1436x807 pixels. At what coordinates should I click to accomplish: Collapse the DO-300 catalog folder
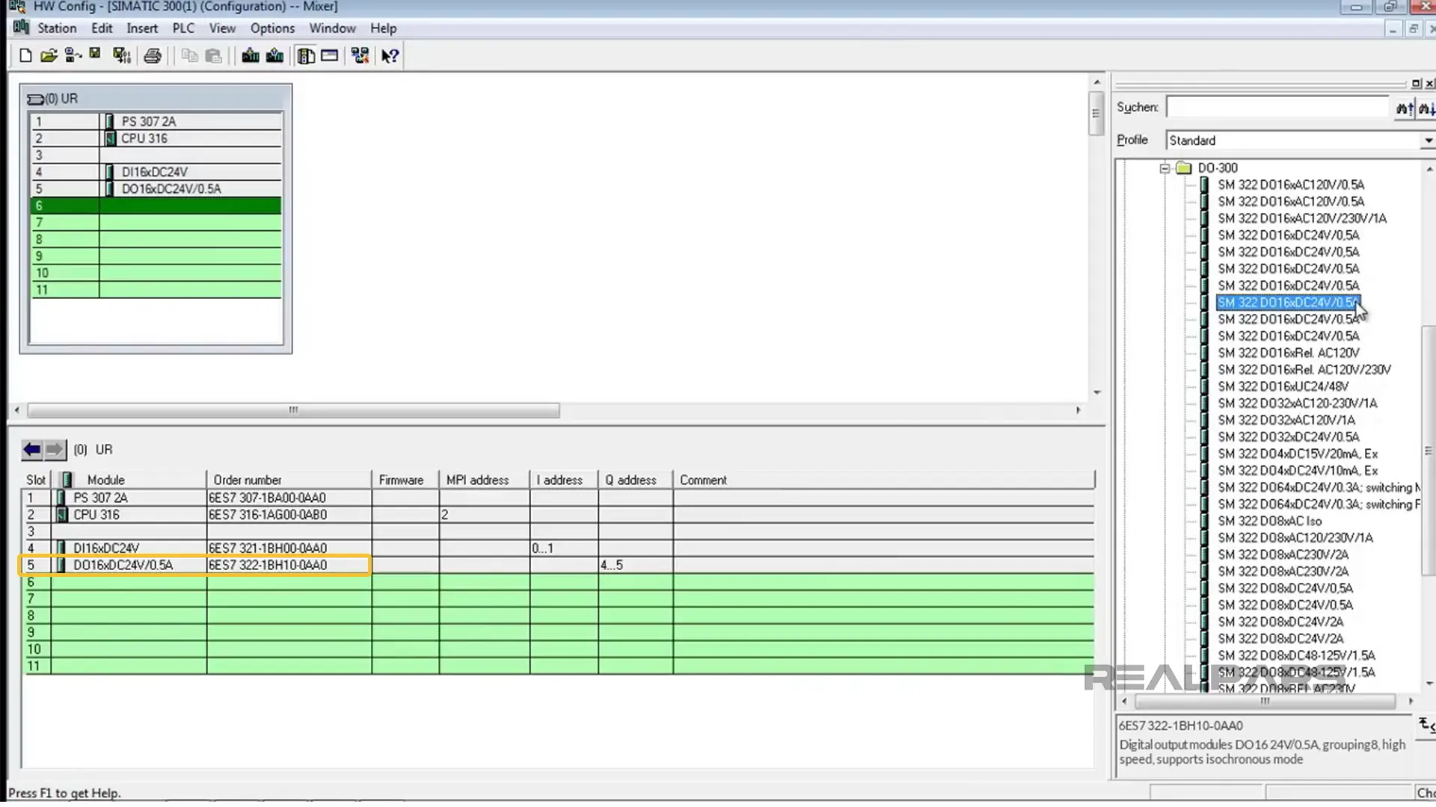click(x=1165, y=168)
